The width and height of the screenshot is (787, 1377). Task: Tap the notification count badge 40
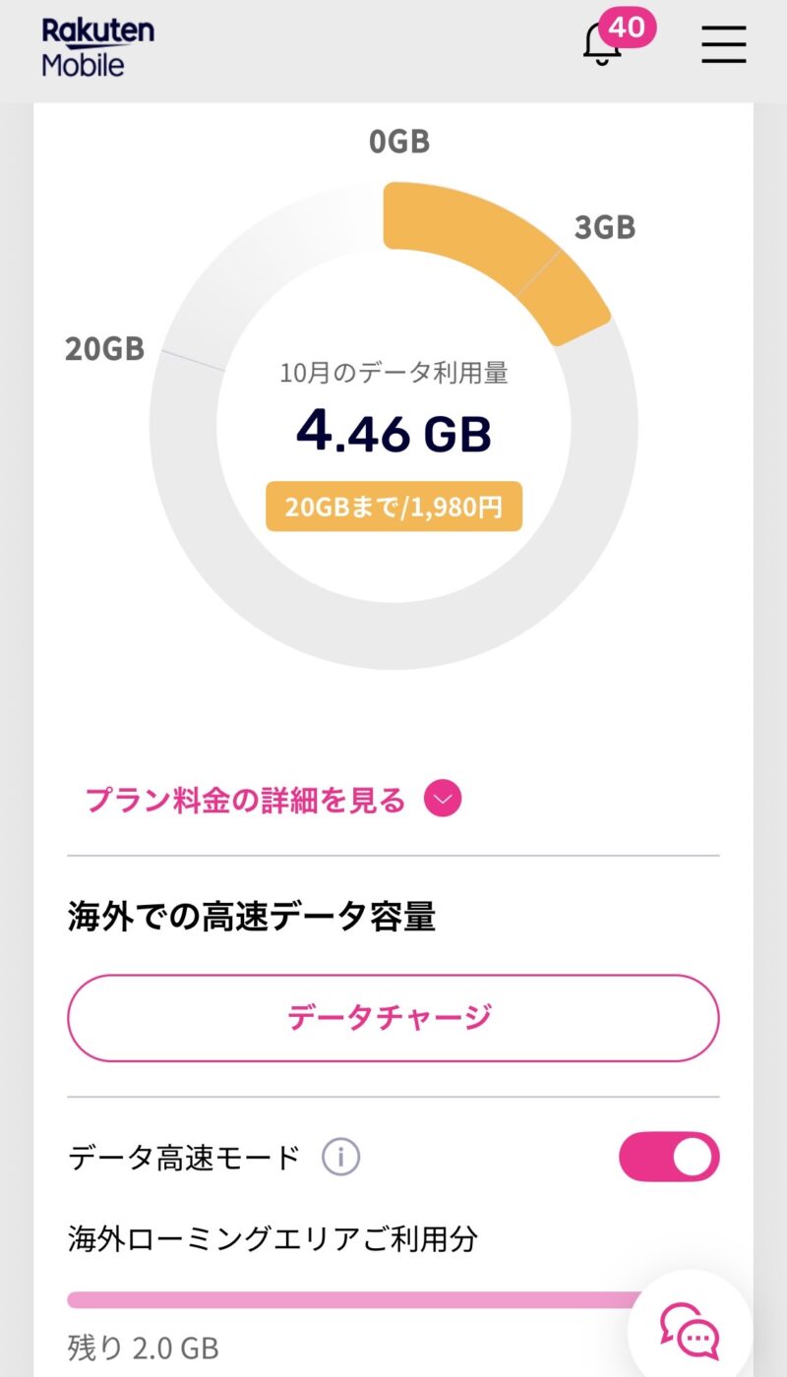pos(627,27)
